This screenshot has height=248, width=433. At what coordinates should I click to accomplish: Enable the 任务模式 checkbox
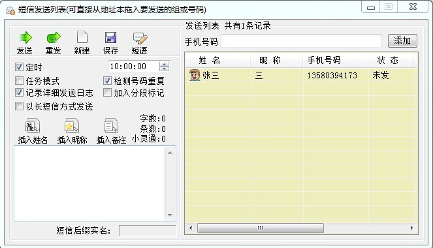click(19, 81)
